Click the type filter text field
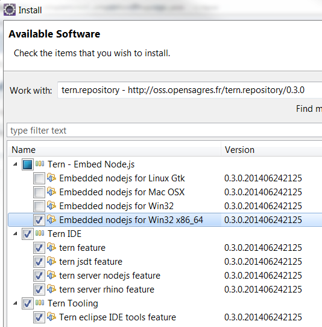The height and width of the screenshot is (327, 322). pyautogui.click(x=165, y=131)
